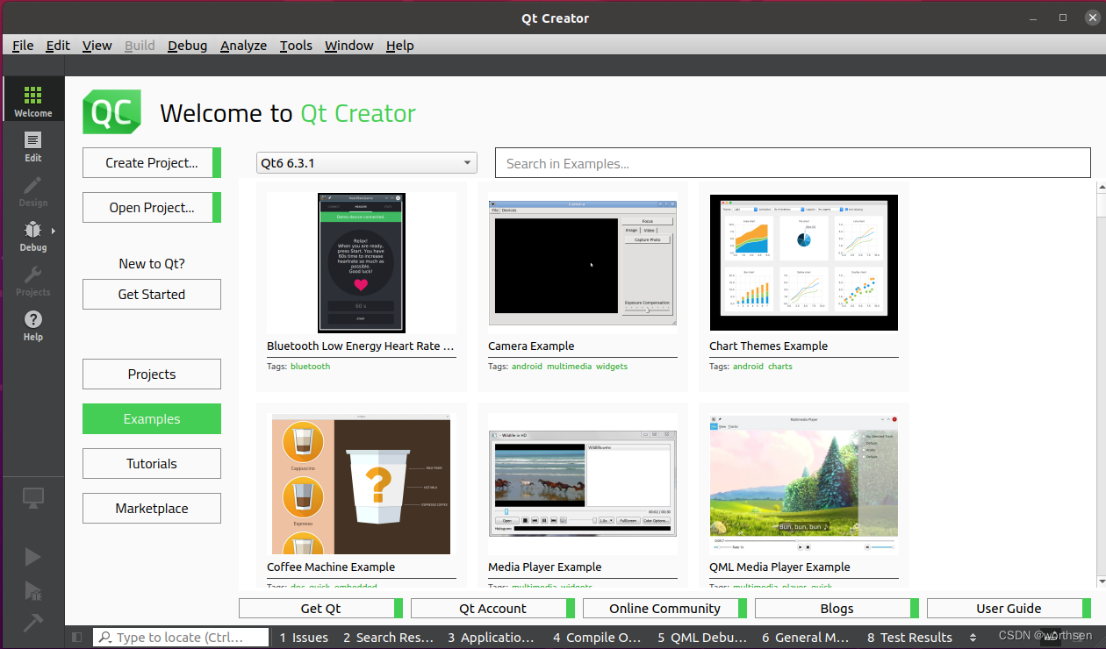Click the Create Project button
The height and width of the screenshot is (649, 1106).
[152, 163]
